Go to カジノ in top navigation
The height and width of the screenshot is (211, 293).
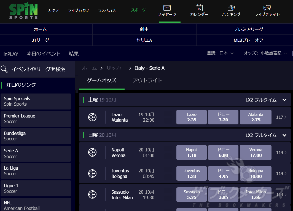[53, 10]
